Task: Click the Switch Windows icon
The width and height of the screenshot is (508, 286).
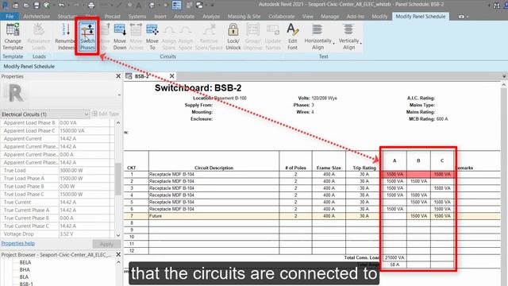Action: pyautogui.click(x=199, y=6)
